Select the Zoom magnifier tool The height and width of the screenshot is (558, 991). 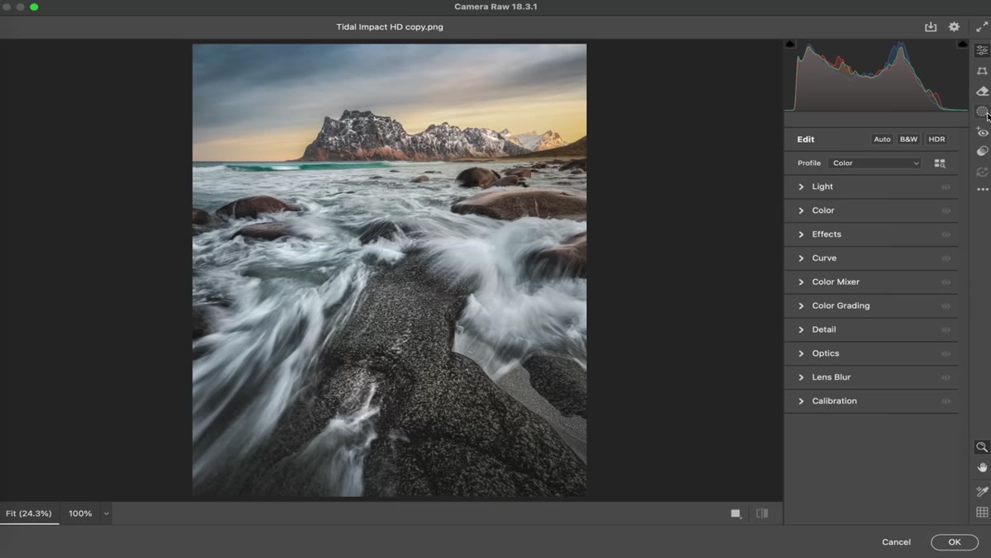coord(982,447)
